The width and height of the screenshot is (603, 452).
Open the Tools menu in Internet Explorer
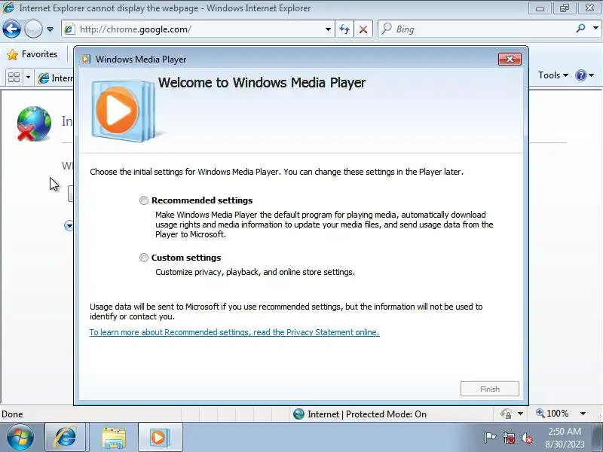point(553,75)
